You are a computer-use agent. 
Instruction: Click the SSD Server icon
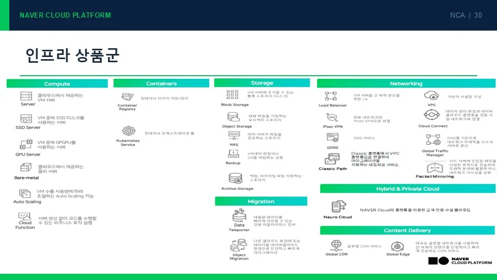pyautogui.click(x=26, y=119)
